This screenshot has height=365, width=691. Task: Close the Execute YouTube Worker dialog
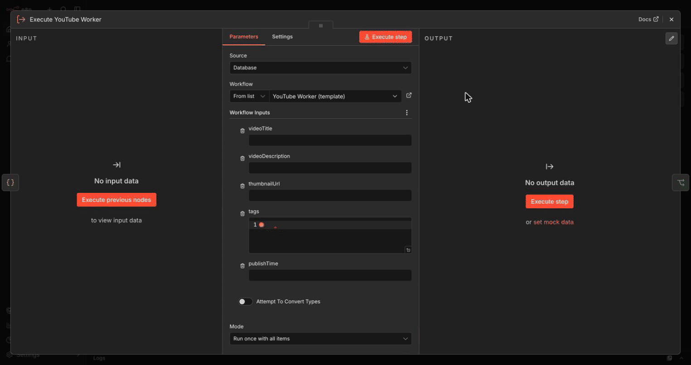click(672, 19)
